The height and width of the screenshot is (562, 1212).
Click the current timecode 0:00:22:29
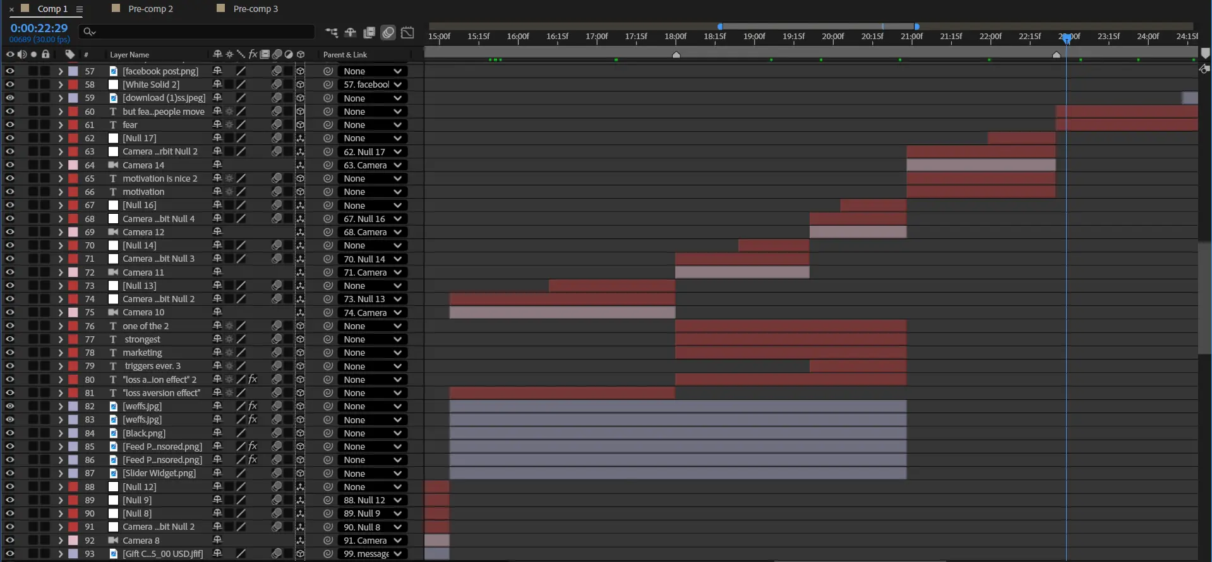pyautogui.click(x=39, y=28)
